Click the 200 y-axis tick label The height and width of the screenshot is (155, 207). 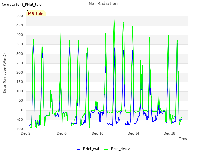pos(20,72)
